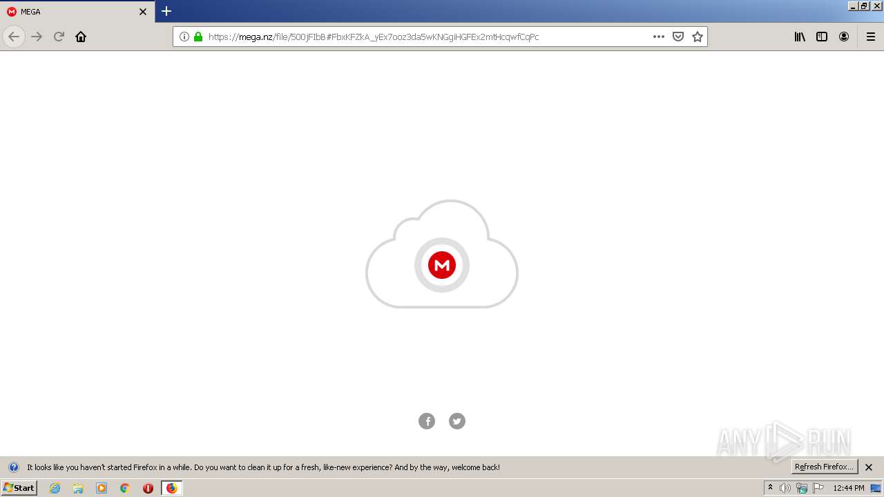Image resolution: width=884 pixels, height=497 pixels.
Task: Open the Firefox hamburger menu
Action: 871,37
